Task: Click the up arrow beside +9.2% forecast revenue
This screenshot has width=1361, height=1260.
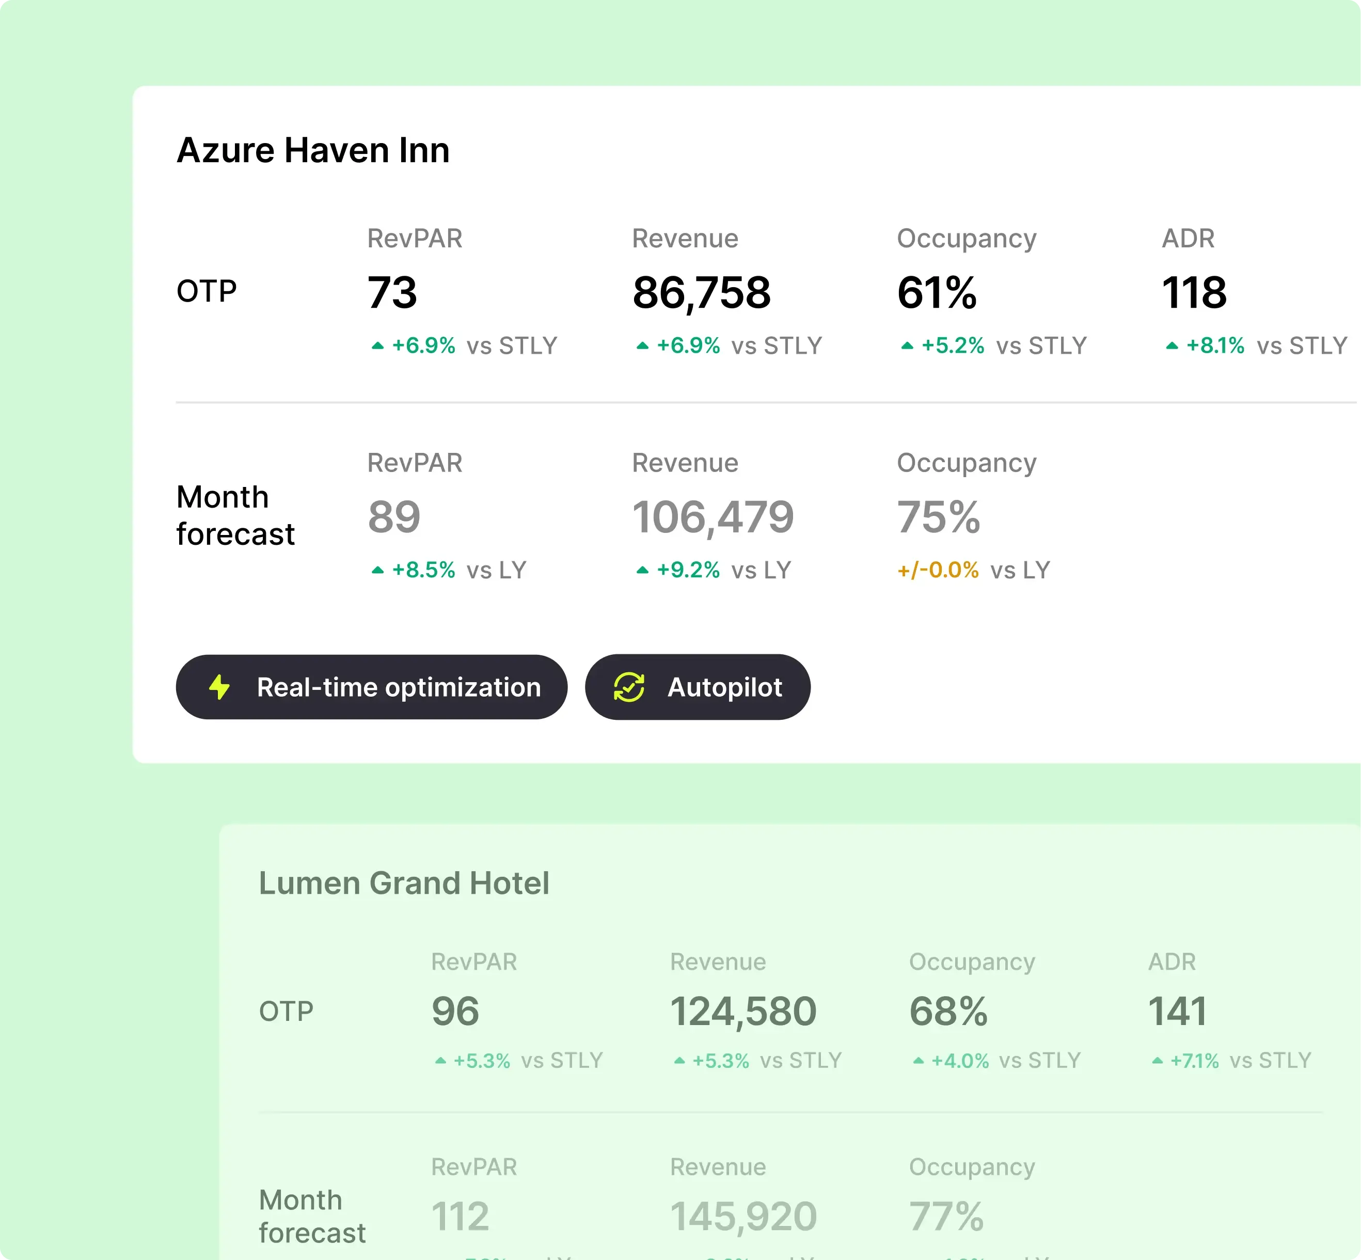Action: click(642, 570)
